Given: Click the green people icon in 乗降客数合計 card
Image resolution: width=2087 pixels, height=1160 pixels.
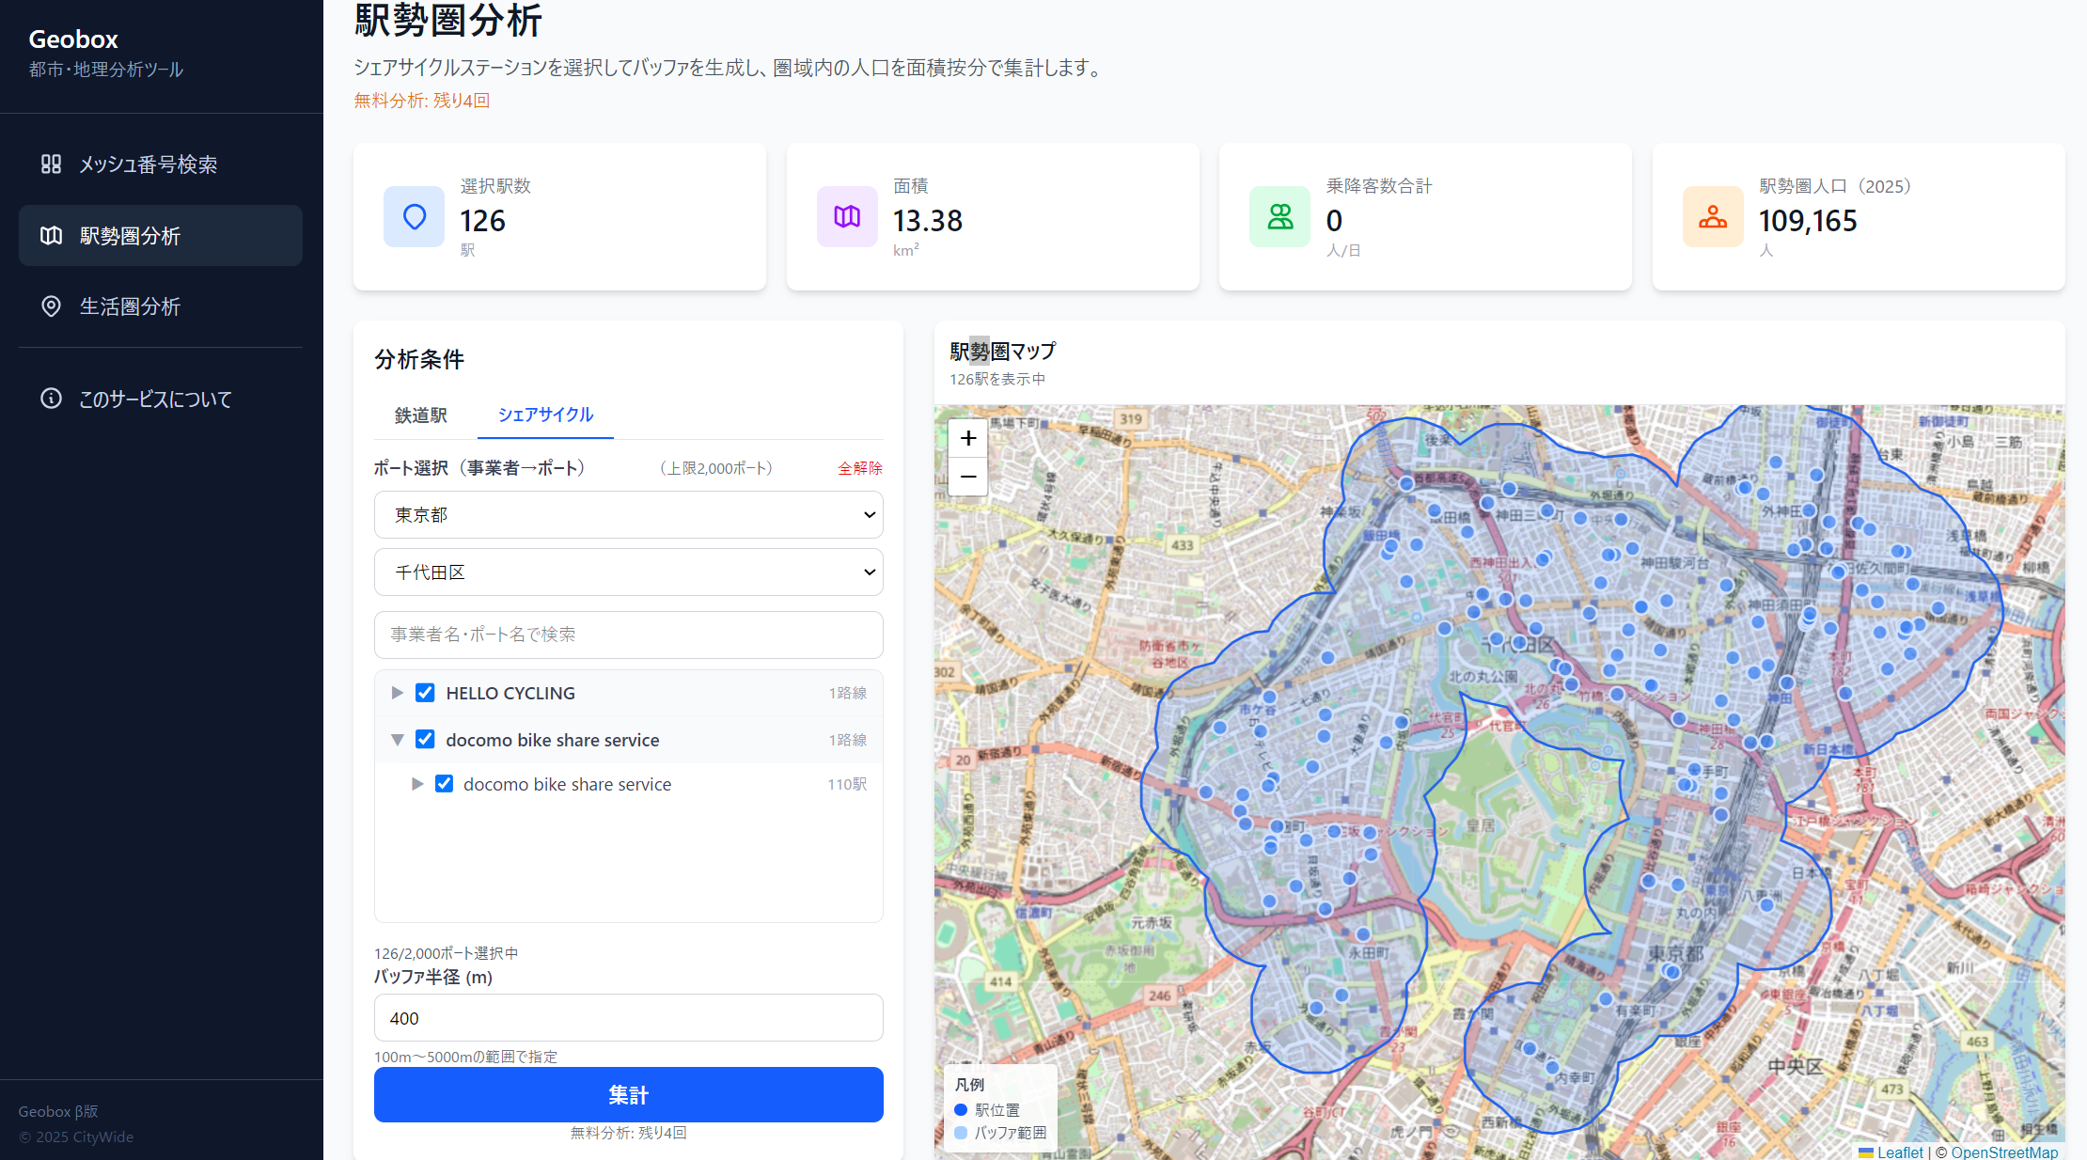Looking at the screenshot, I should pyautogui.click(x=1279, y=217).
